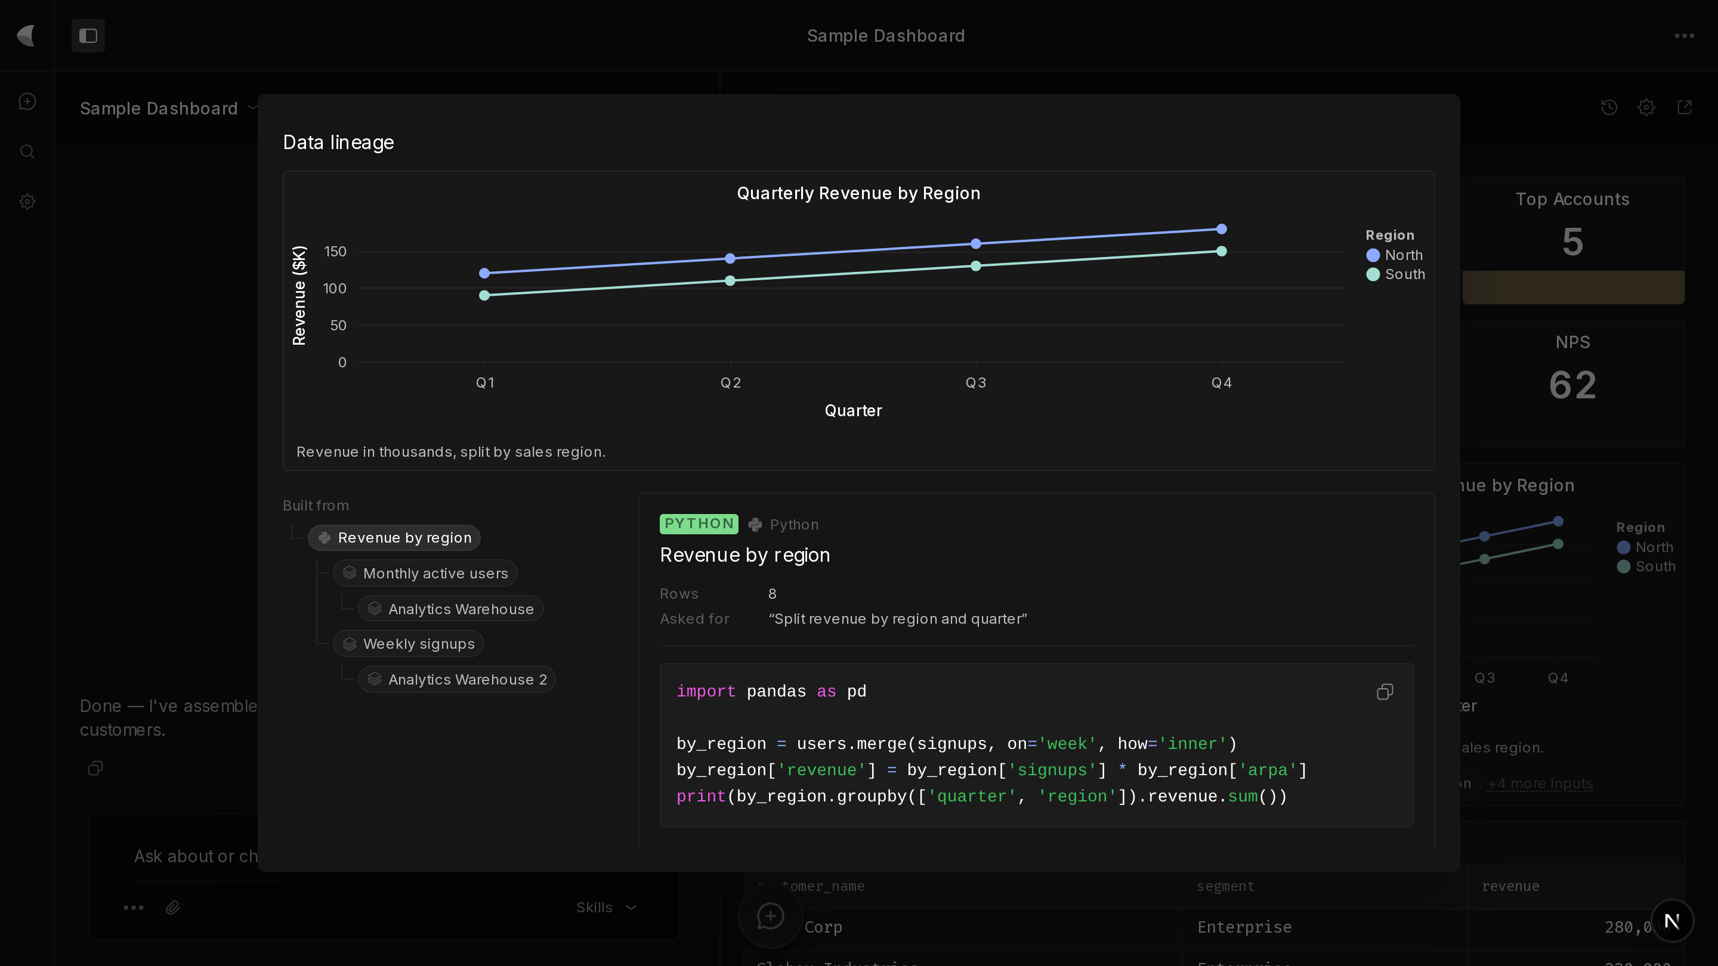Screen dimensions: 1718x966
Task: Click the Revenue by region heading
Action: pos(745,555)
